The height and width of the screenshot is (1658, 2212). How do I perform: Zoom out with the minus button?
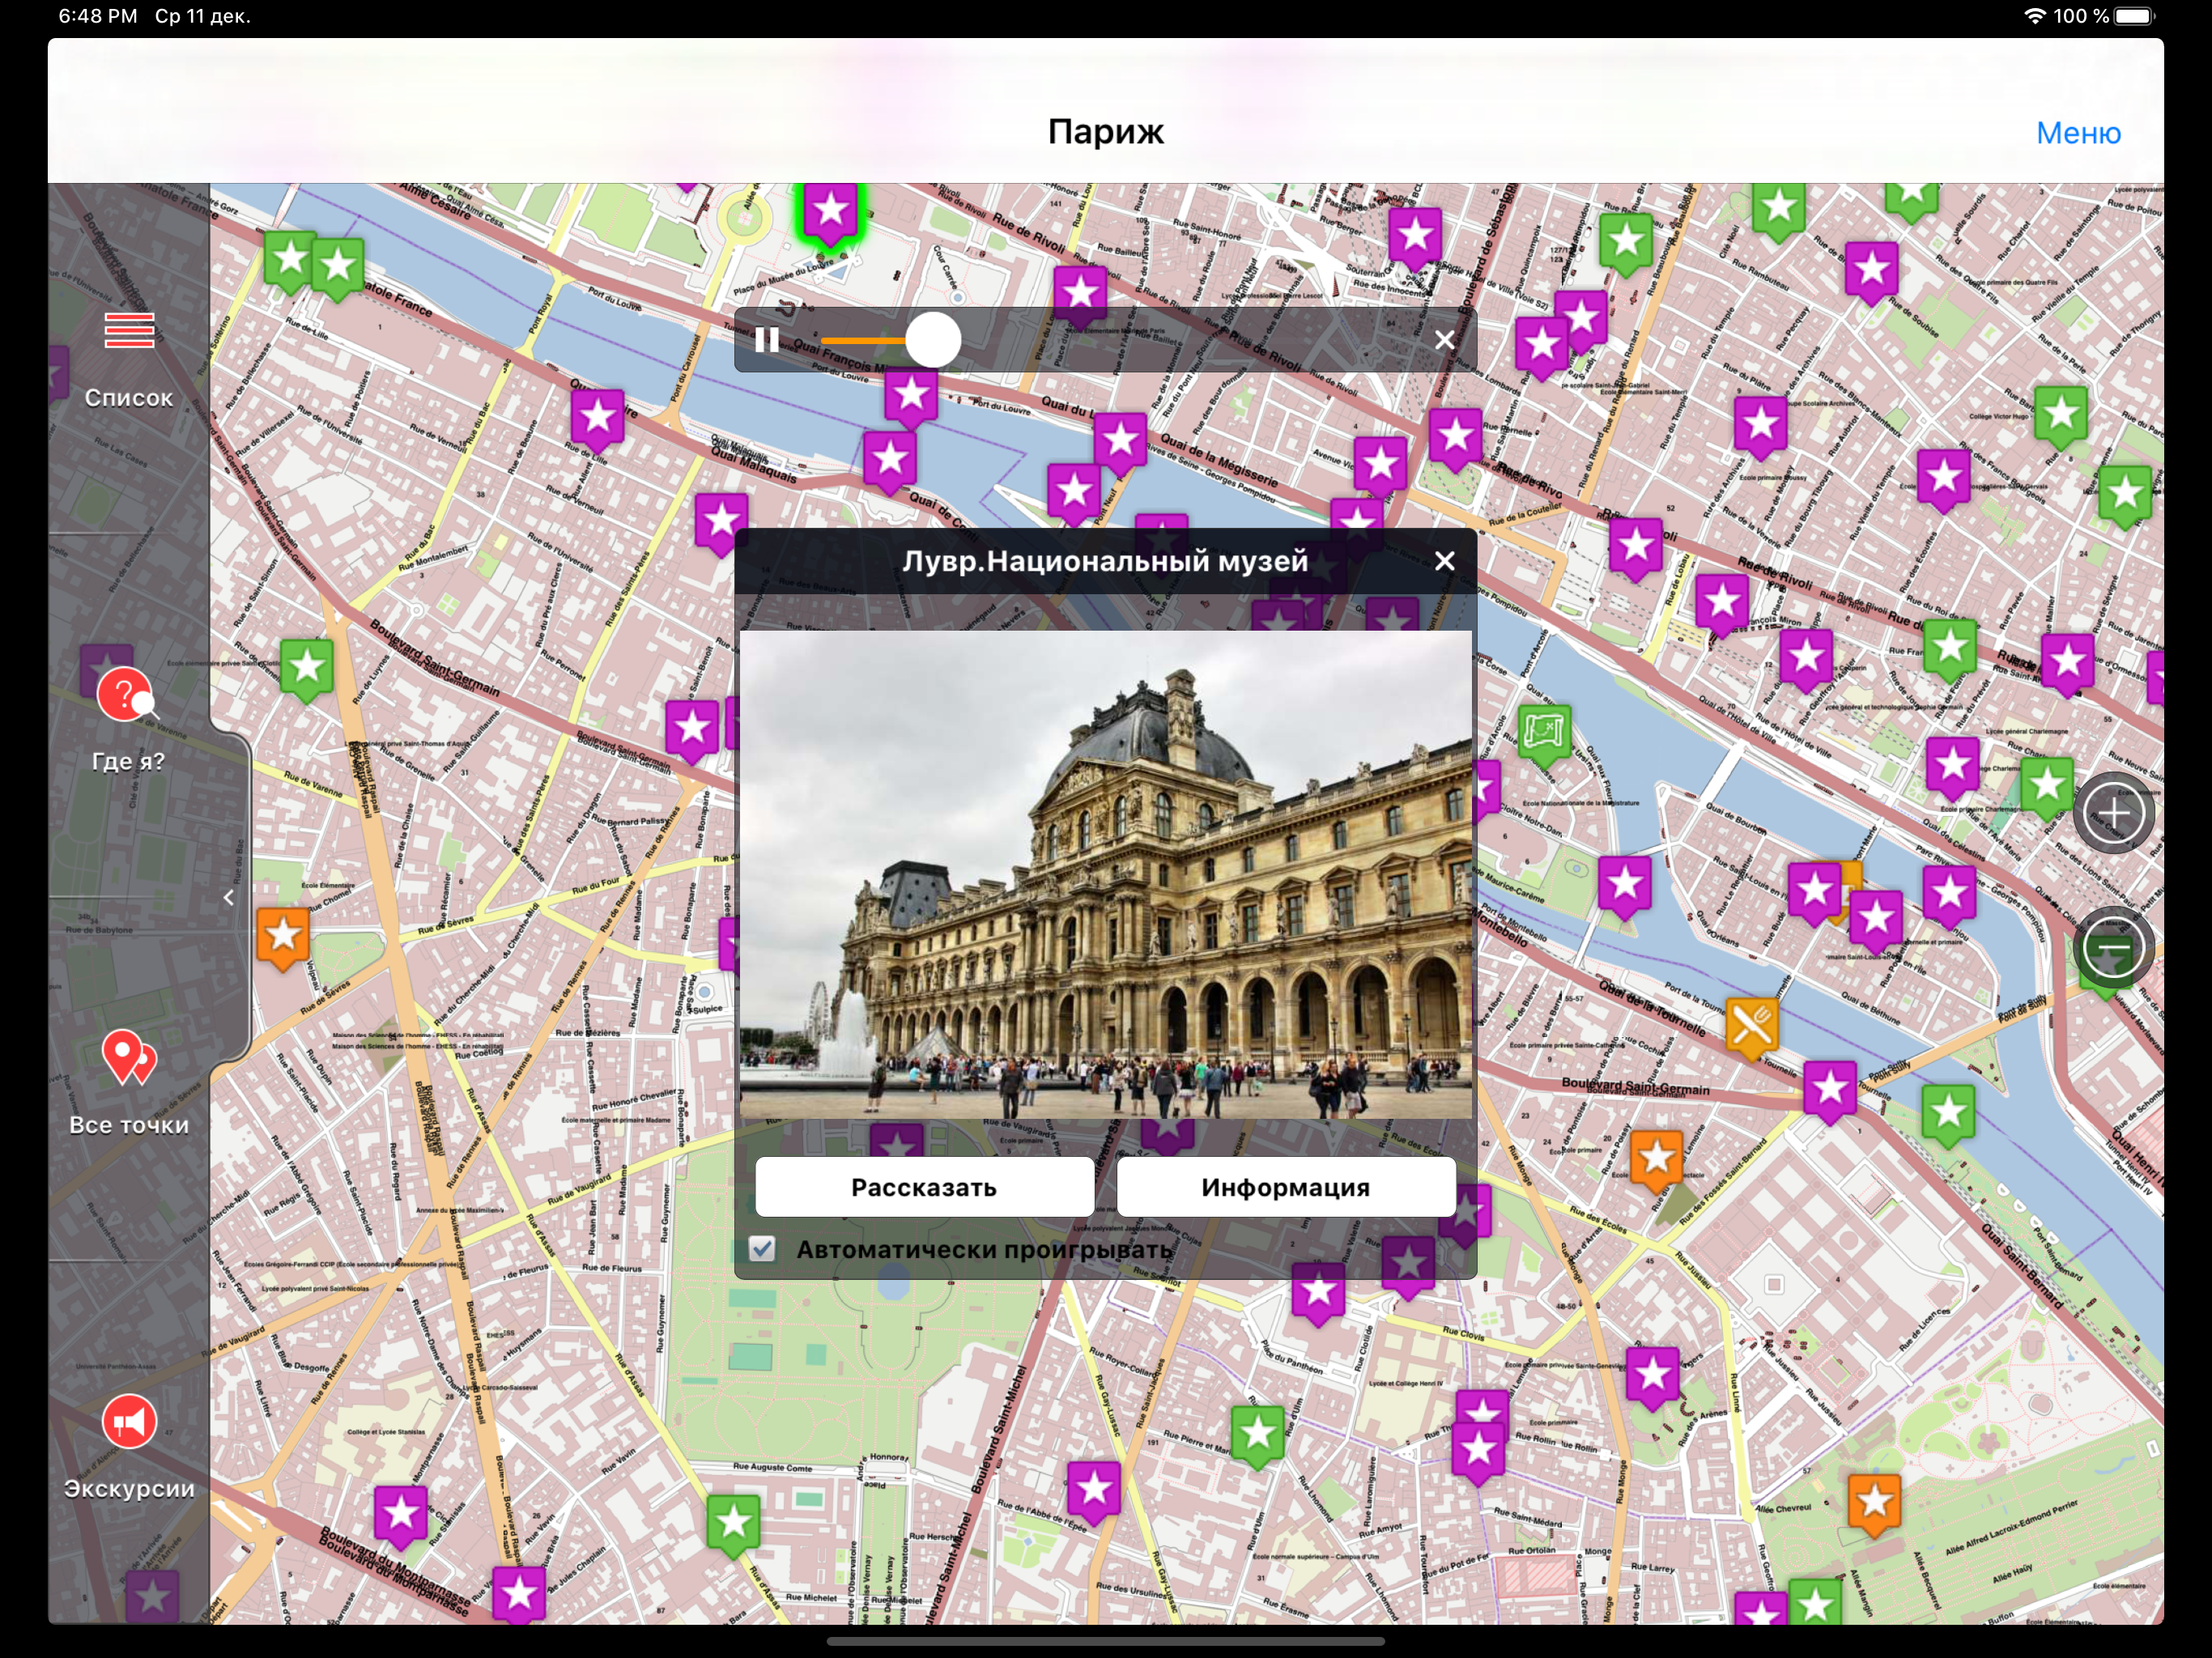pyautogui.click(x=2113, y=947)
